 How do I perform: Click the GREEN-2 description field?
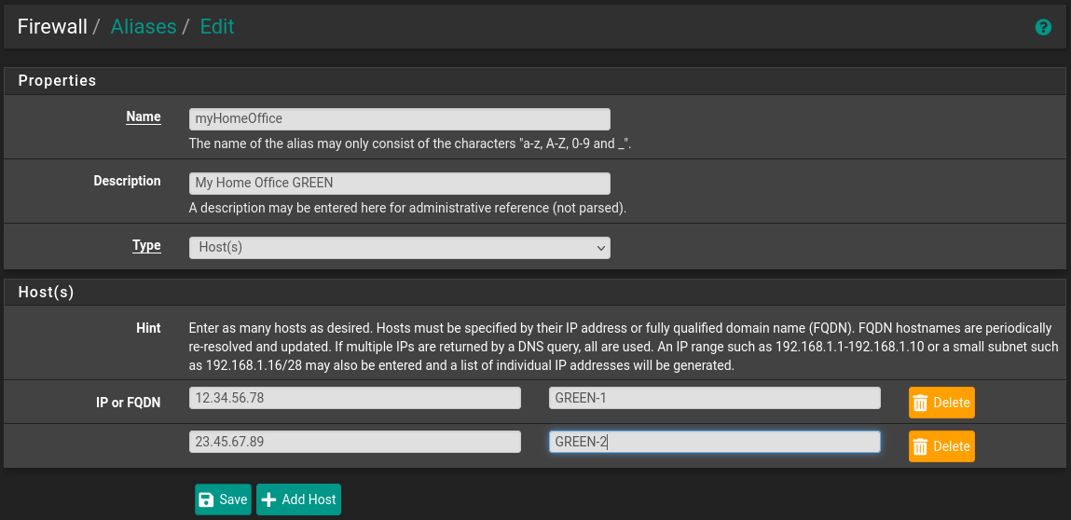[x=714, y=442]
